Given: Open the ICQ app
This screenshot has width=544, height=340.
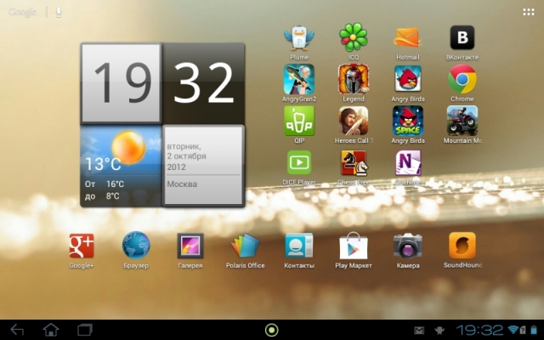Looking at the screenshot, I should 354,38.
